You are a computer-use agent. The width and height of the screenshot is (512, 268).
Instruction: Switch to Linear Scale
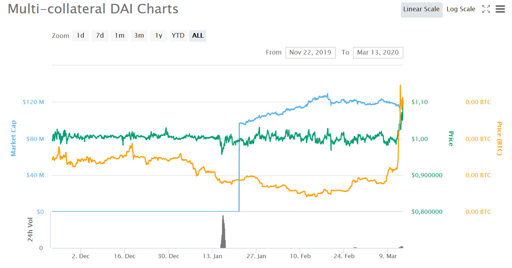click(x=421, y=9)
